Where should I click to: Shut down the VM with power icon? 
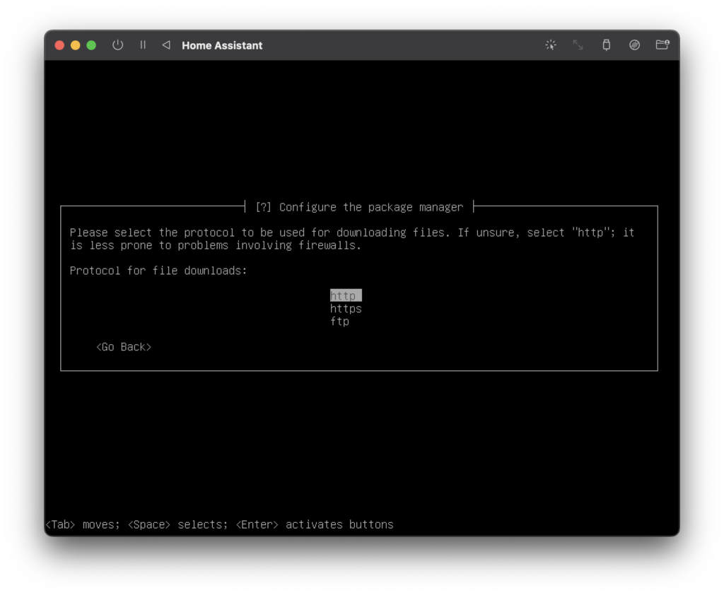[x=118, y=45]
